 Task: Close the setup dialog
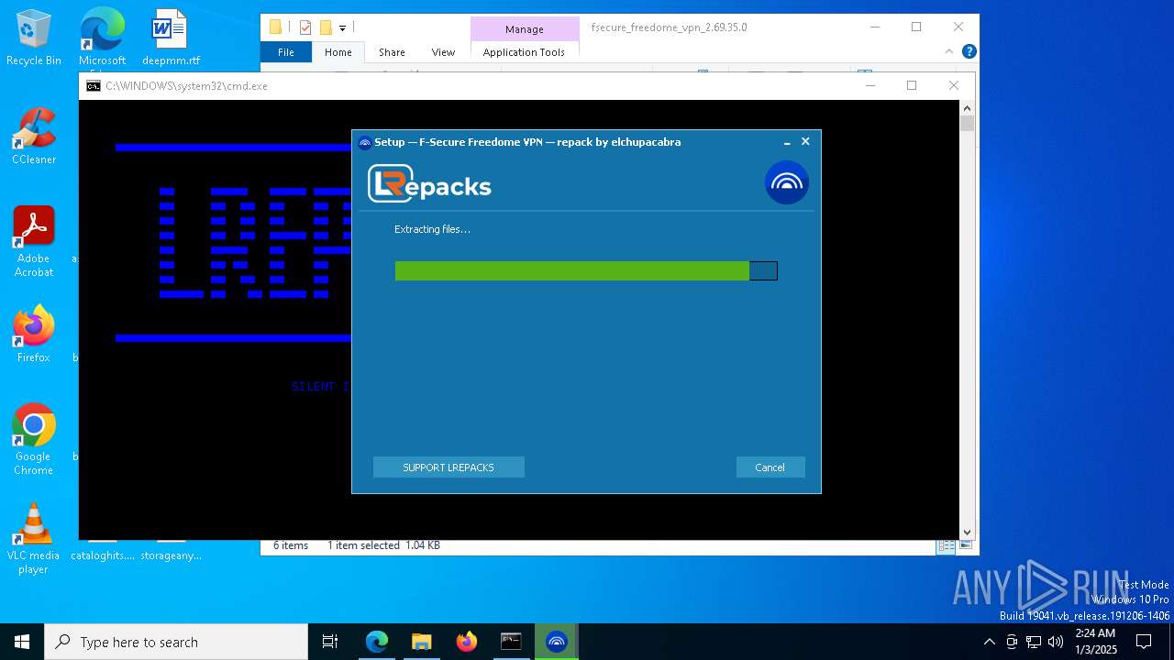(805, 142)
